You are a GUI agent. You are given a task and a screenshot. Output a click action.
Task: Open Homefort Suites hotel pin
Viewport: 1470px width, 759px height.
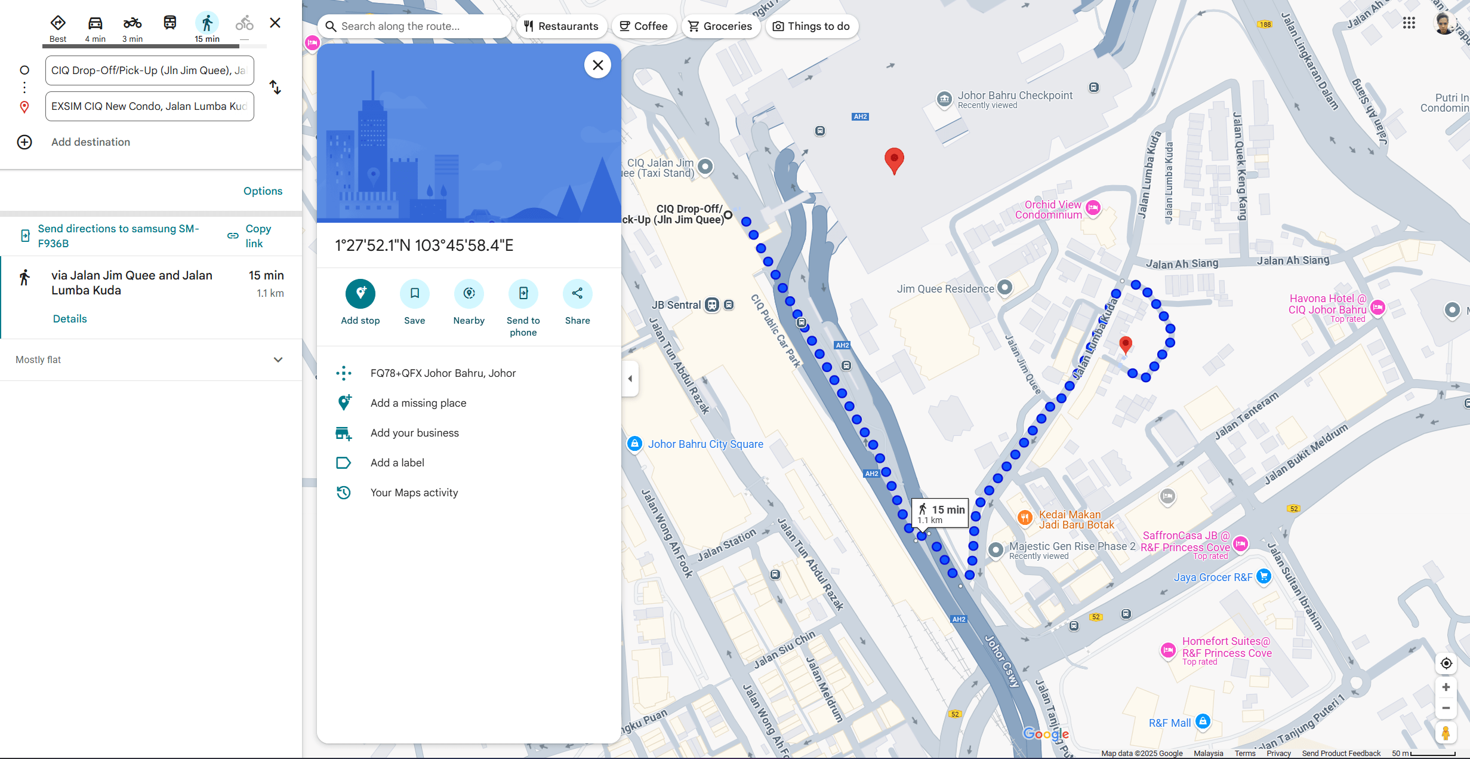[1168, 650]
